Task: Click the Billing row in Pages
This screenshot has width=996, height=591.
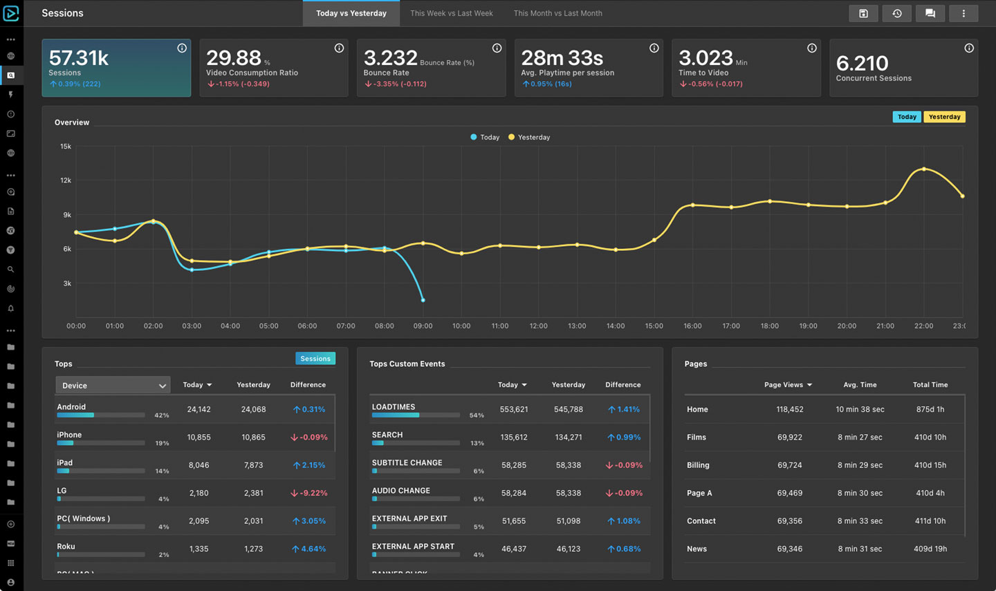Action: [x=823, y=465]
